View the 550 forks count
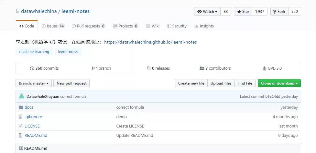 (x=294, y=12)
